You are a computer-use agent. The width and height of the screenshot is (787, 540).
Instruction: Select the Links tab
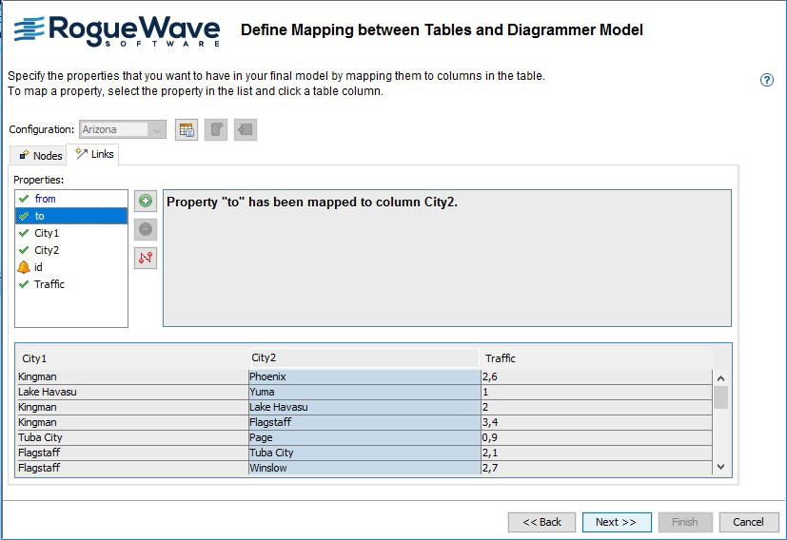tap(94, 154)
